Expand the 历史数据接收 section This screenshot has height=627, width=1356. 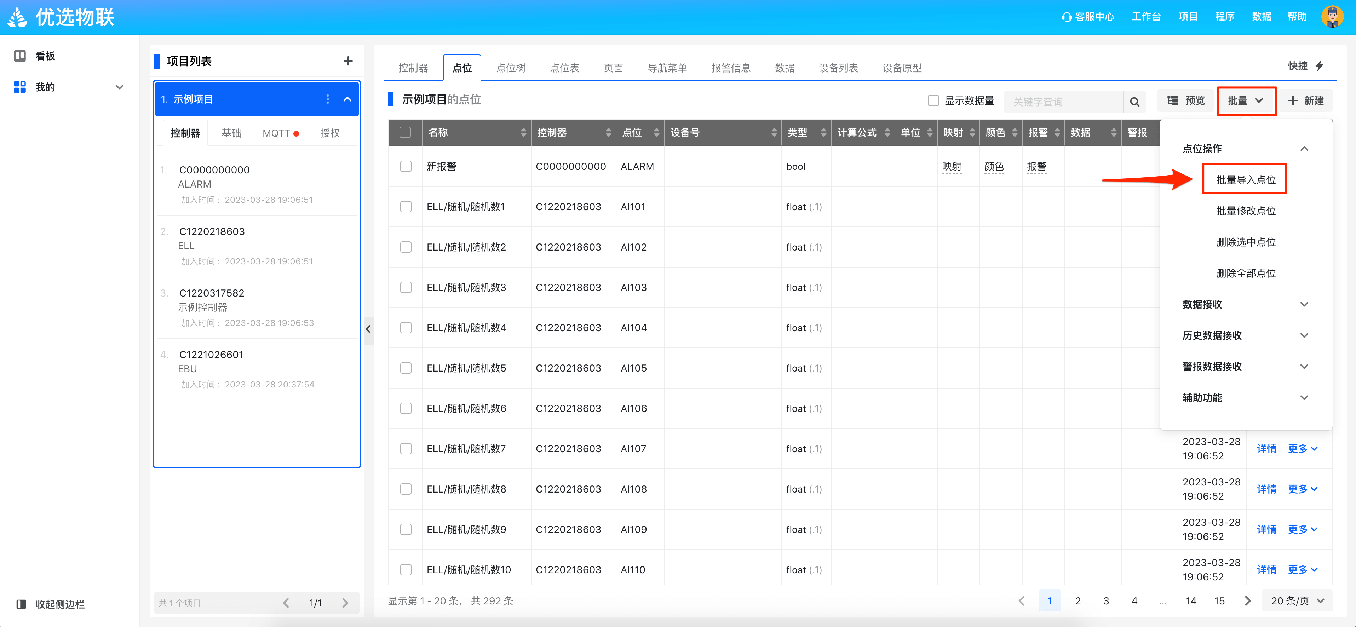point(1304,335)
